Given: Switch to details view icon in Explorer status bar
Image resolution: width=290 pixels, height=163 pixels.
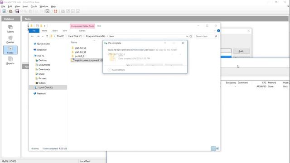Looking at the screenshot, I should coord(213,149).
